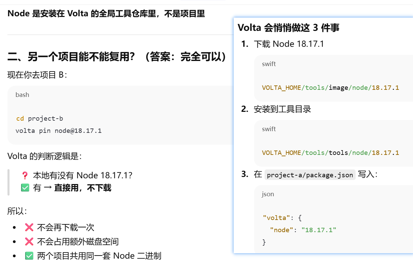Click the red question mark emoji
Viewport: 413px width, 262px height.
pyautogui.click(x=25, y=176)
